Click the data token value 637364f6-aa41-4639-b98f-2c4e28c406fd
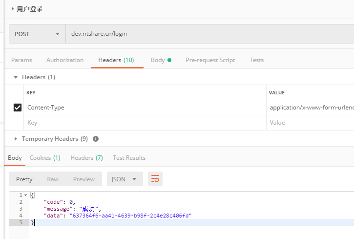The image size is (354, 239). (x=131, y=216)
